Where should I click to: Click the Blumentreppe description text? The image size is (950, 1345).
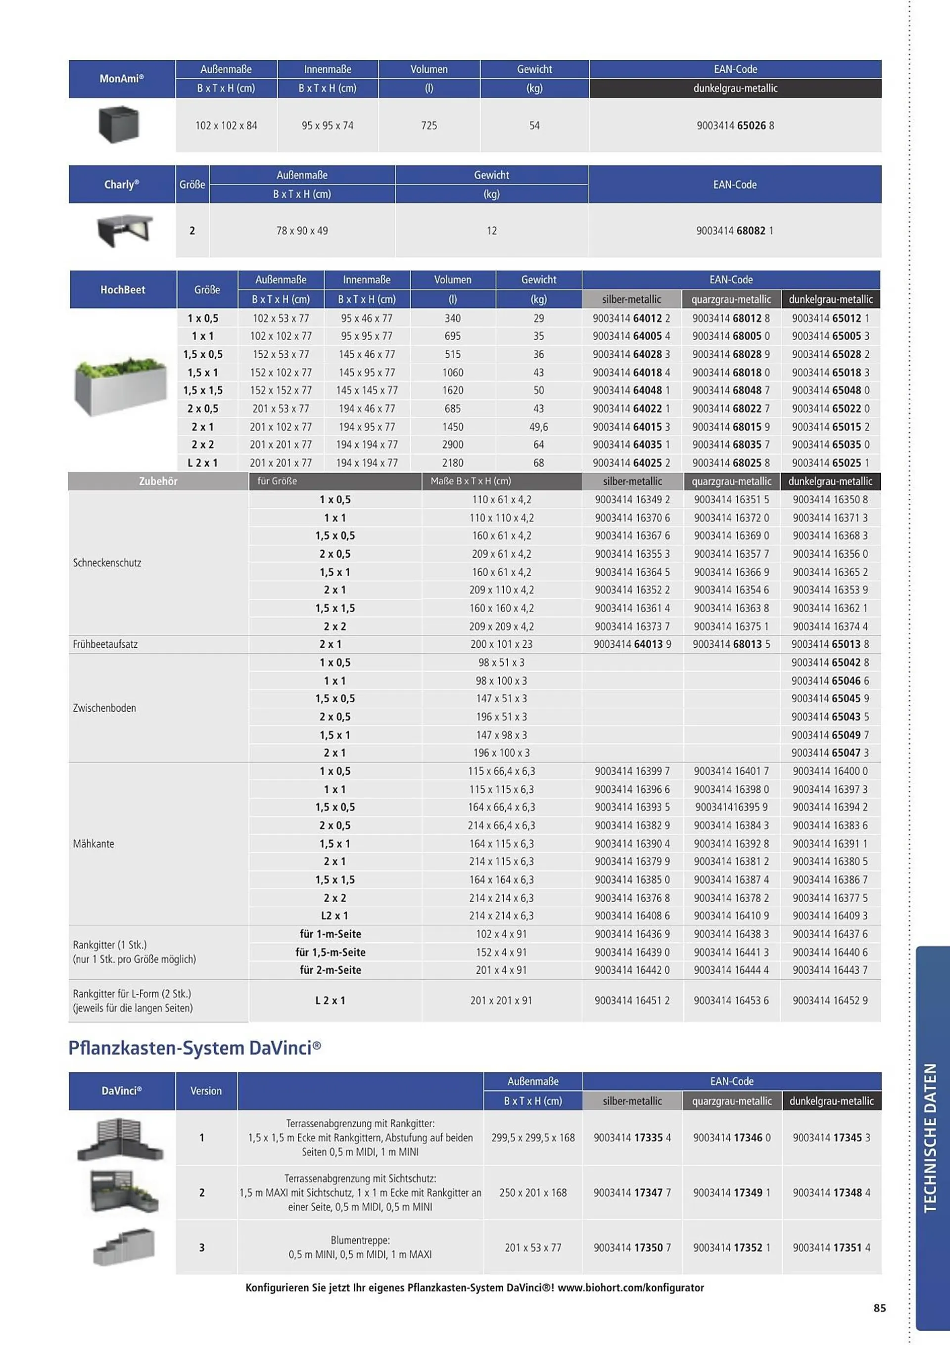pyautogui.click(x=360, y=1248)
